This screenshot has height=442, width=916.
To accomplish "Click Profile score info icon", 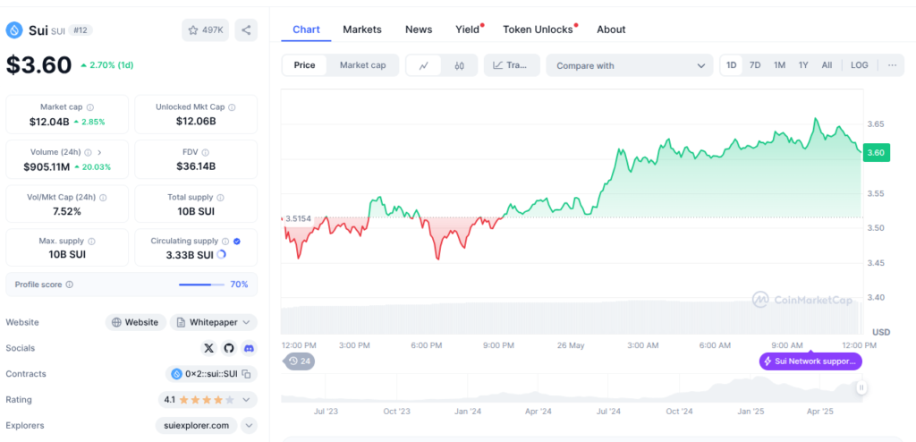I will (70, 285).
